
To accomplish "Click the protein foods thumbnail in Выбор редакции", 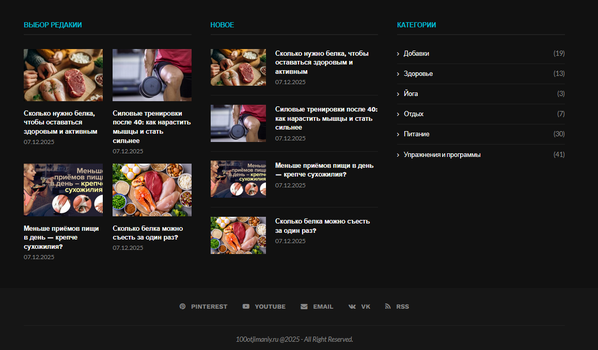I will (x=152, y=190).
